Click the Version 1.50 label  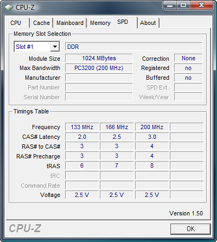(x=186, y=213)
